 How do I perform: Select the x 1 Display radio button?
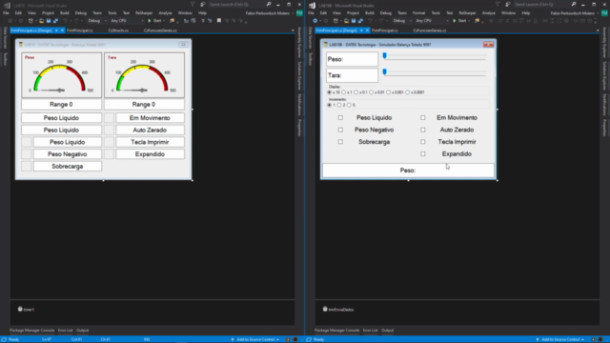coord(344,92)
